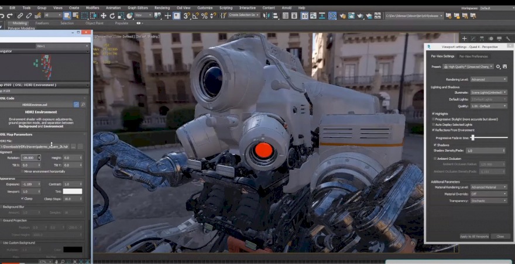The height and width of the screenshot is (264, 515).
Task: Expand the Material Override dropdown
Action: (489, 194)
